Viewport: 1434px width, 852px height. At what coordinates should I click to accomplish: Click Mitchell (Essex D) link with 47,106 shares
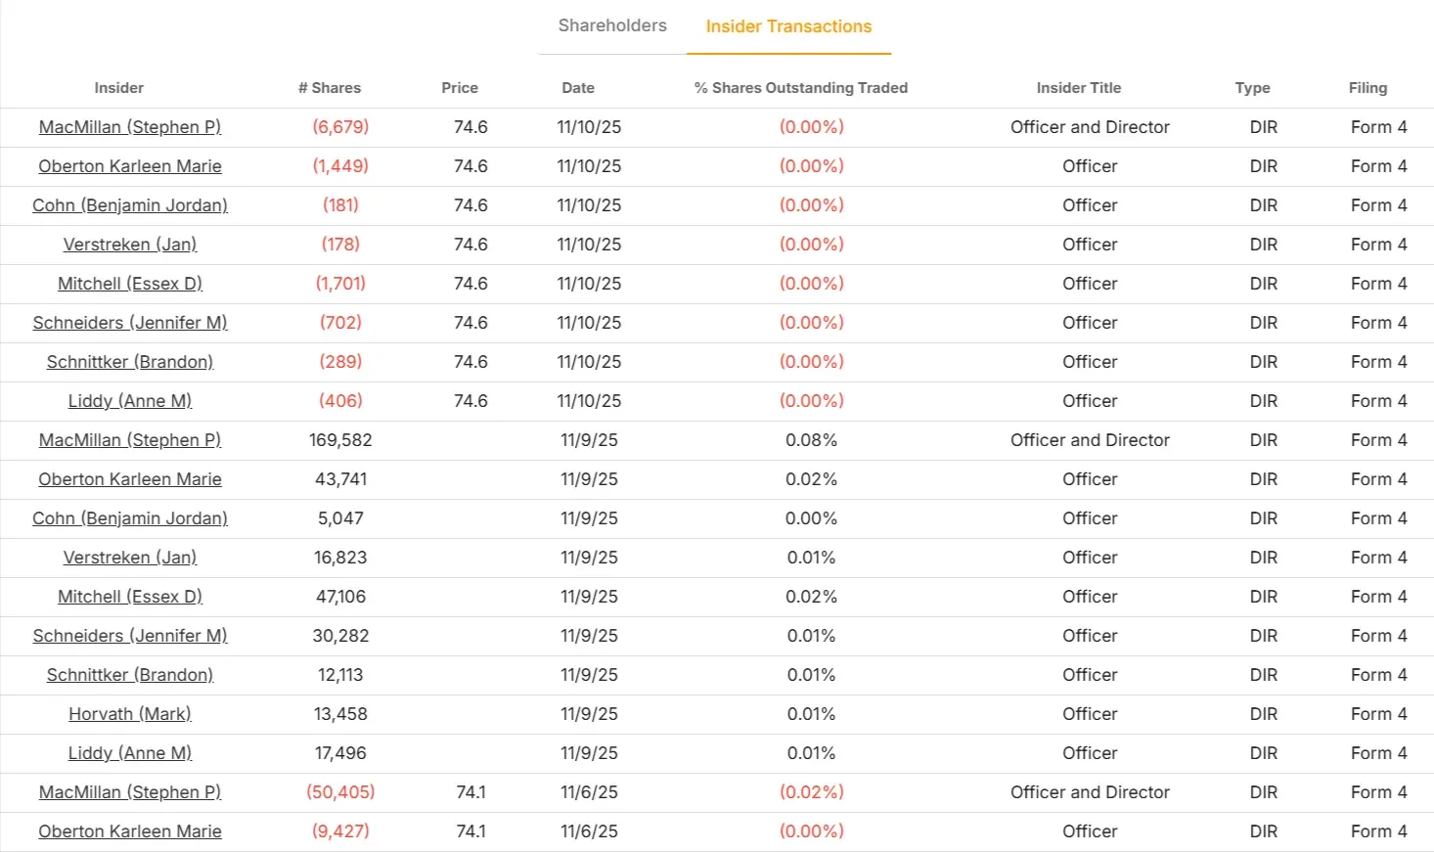(x=130, y=597)
